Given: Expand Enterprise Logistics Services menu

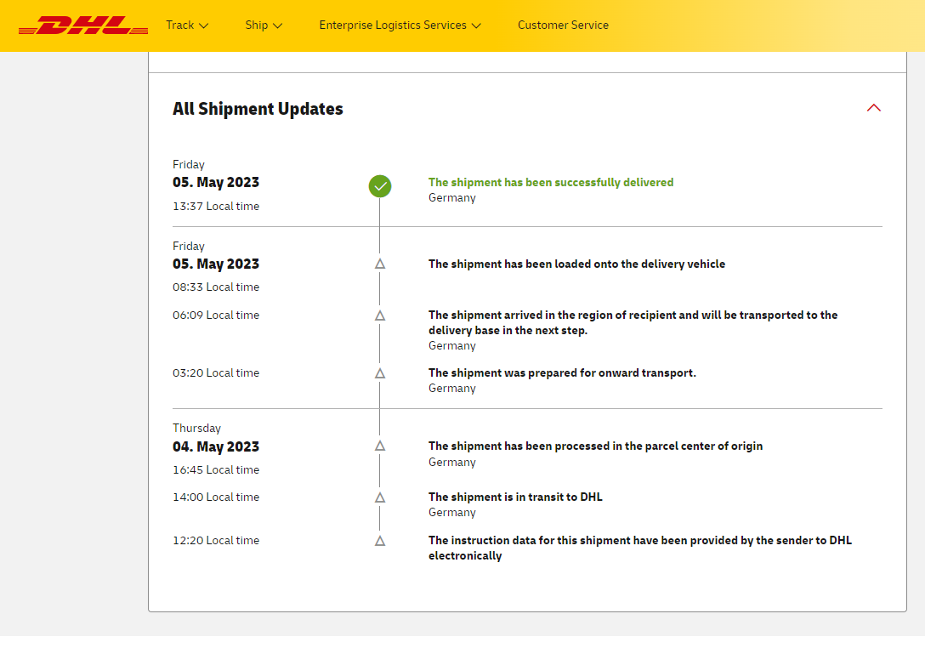Looking at the screenshot, I should 400,26.
